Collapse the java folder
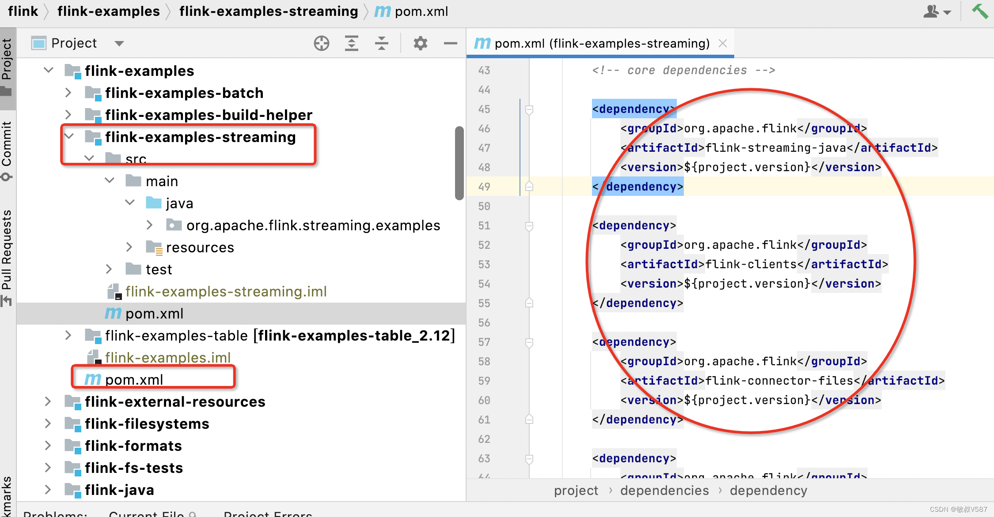This screenshot has height=517, width=994. [x=130, y=203]
